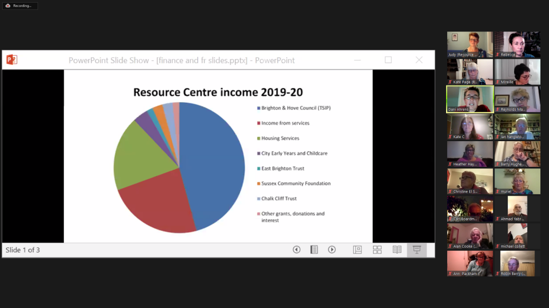Switch to Reading View icon
The height and width of the screenshot is (308, 549).
point(397,250)
